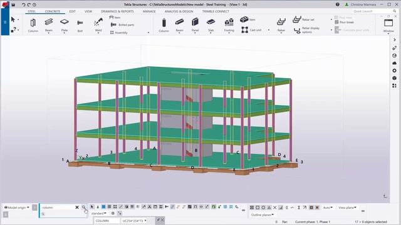Open the View plane dropdown
Viewport: 401px width, 225px height.
tap(347, 207)
